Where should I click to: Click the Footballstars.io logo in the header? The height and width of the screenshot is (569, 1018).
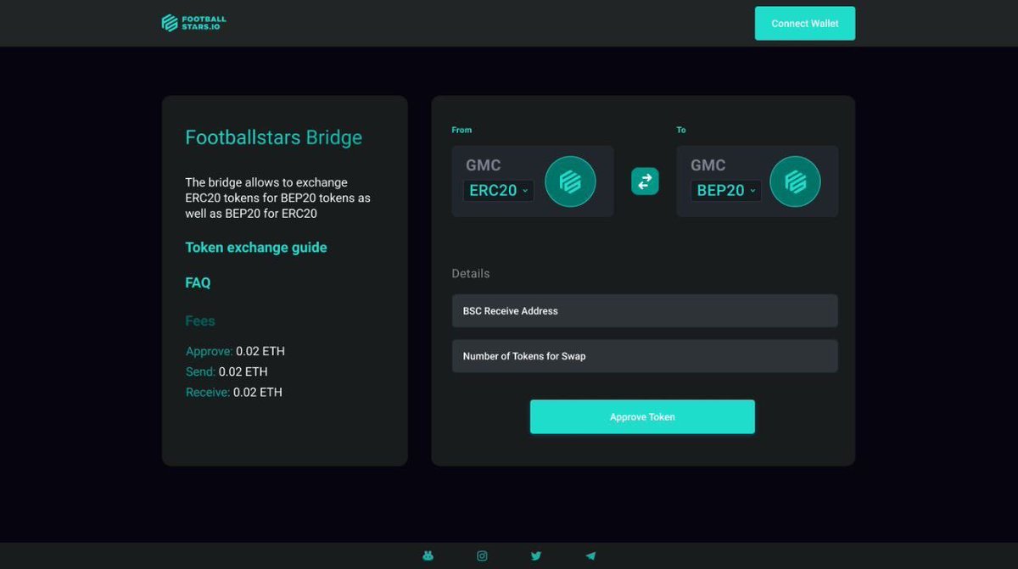tap(193, 23)
